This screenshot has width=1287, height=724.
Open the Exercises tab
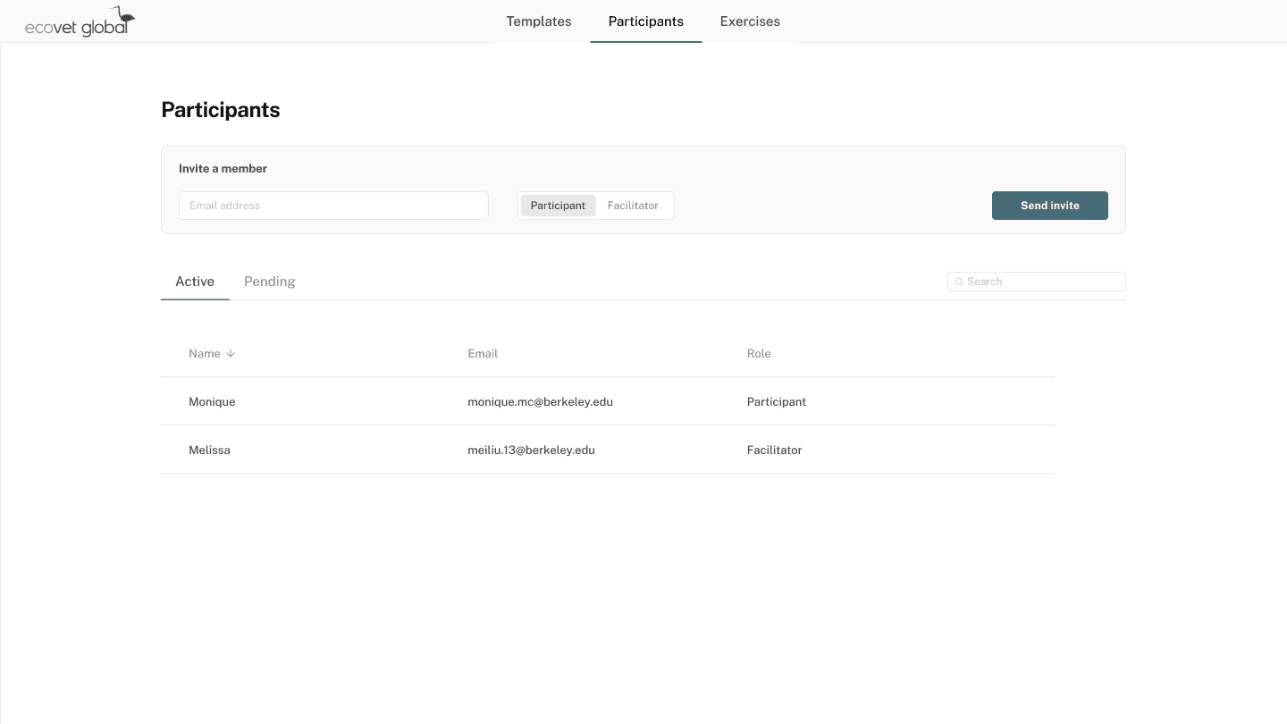(750, 21)
